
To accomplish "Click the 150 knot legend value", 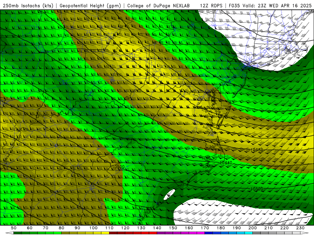I will [173, 228].
